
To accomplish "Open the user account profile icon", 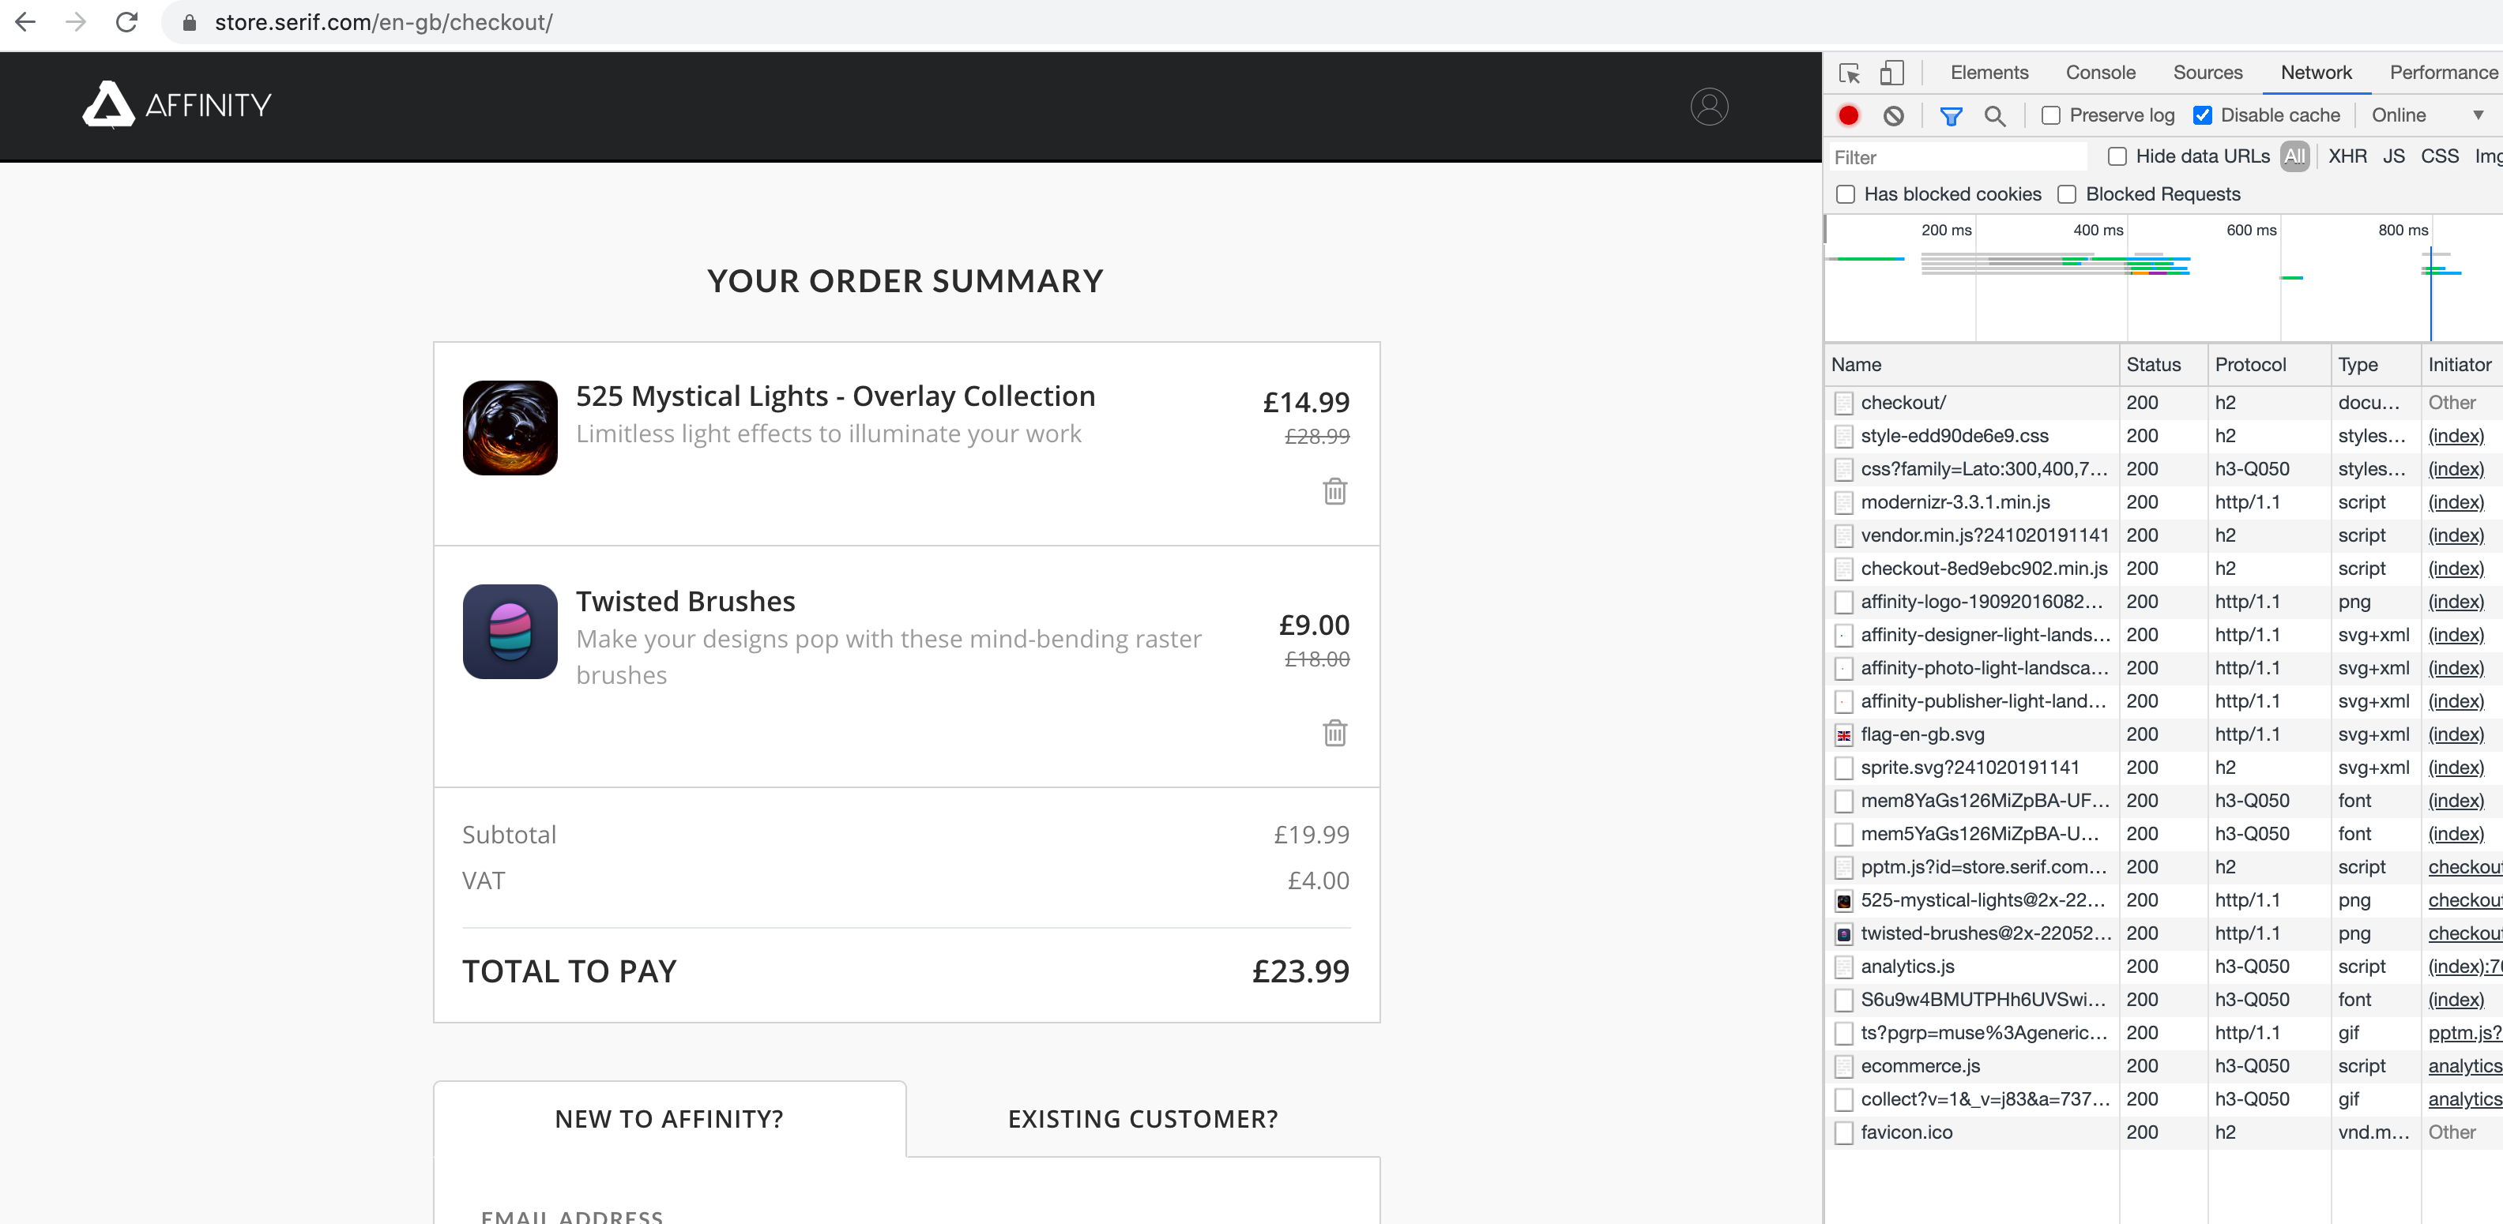I will (x=1708, y=106).
